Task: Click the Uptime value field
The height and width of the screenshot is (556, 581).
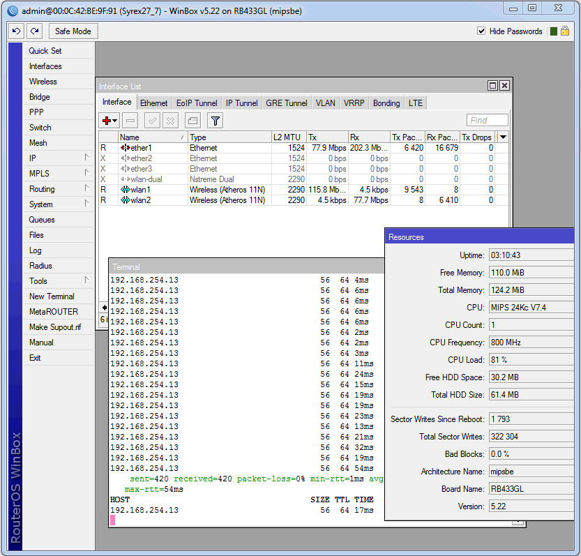Action: click(x=531, y=255)
